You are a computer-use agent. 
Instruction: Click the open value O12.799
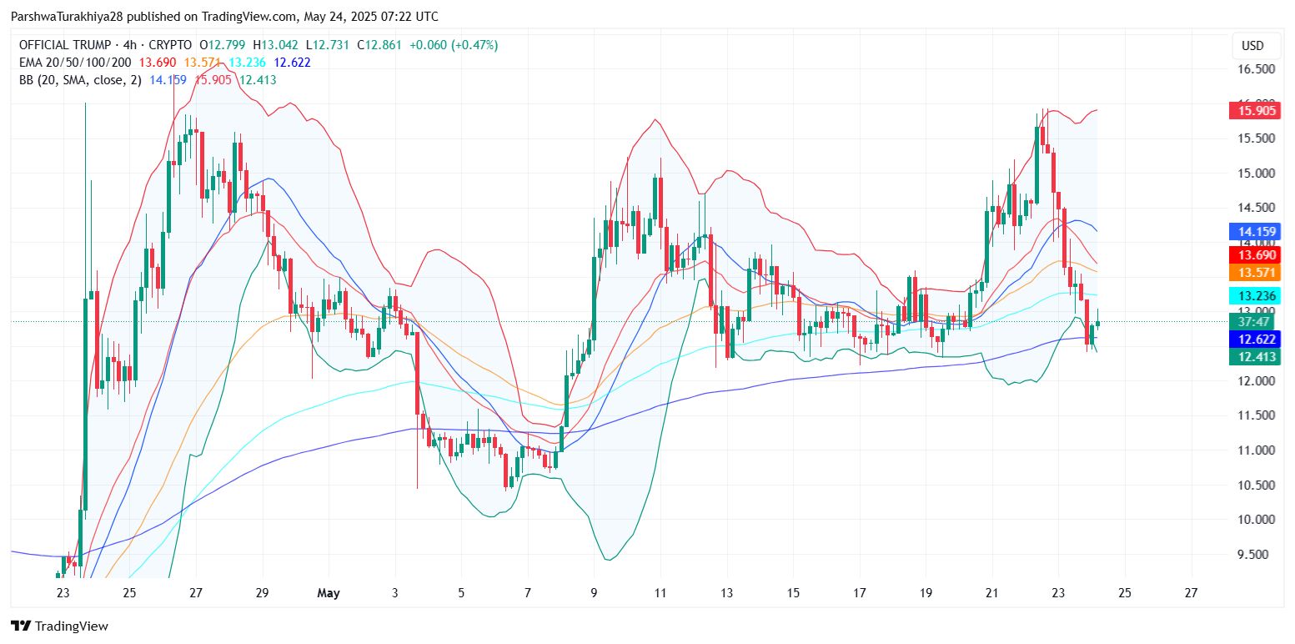[x=224, y=45]
